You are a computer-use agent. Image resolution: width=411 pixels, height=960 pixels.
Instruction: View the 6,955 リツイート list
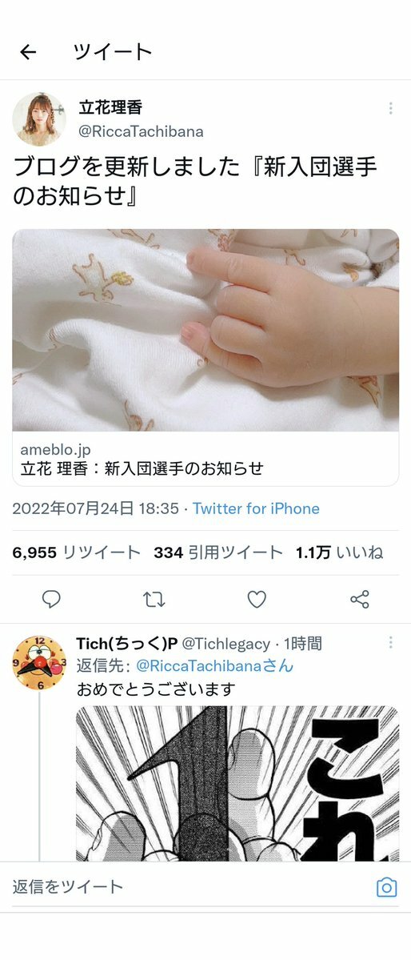coord(77,552)
